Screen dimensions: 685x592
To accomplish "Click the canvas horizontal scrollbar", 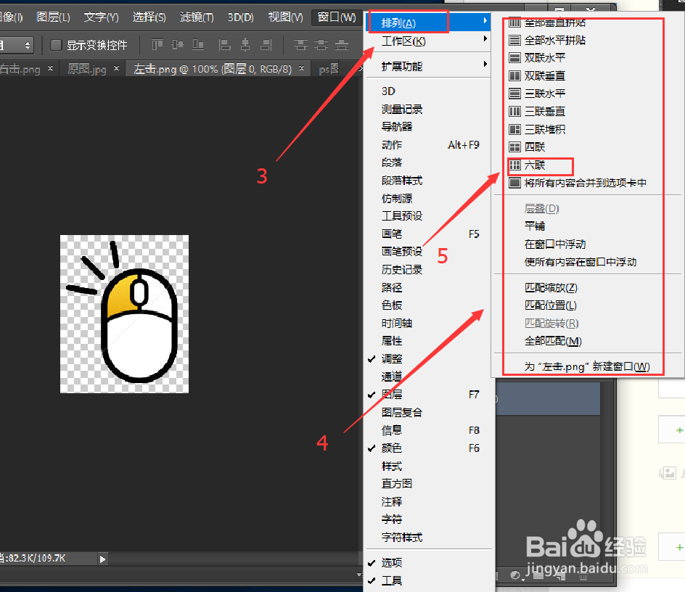I will click(x=181, y=573).
